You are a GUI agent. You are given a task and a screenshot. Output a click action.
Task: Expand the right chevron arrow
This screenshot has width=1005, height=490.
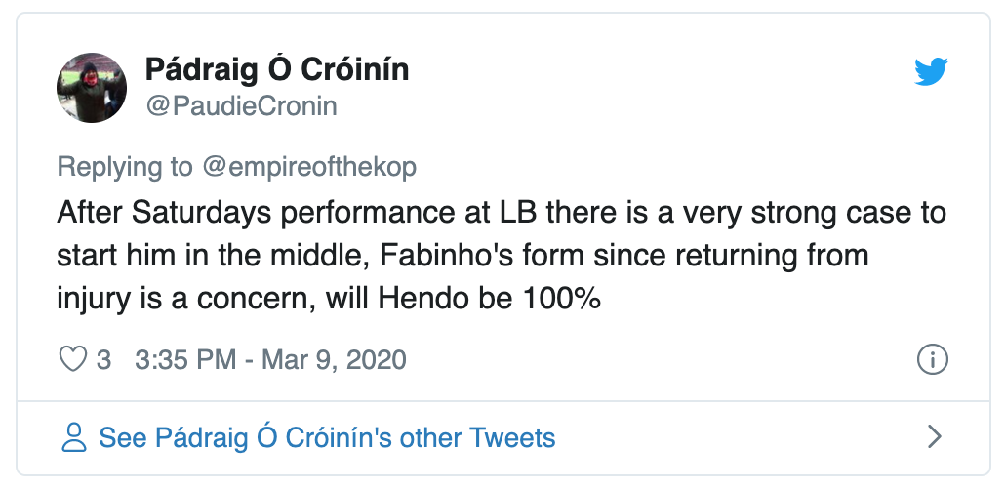(934, 436)
